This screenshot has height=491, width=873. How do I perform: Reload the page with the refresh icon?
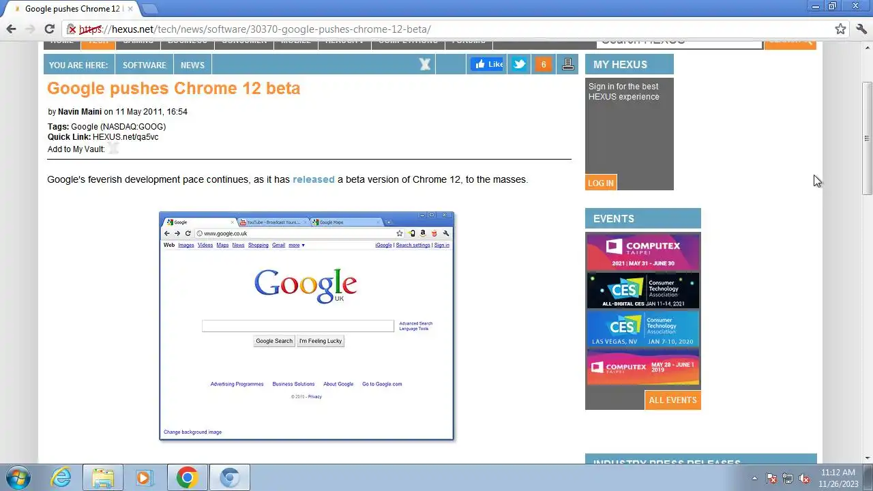[x=49, y=29]
